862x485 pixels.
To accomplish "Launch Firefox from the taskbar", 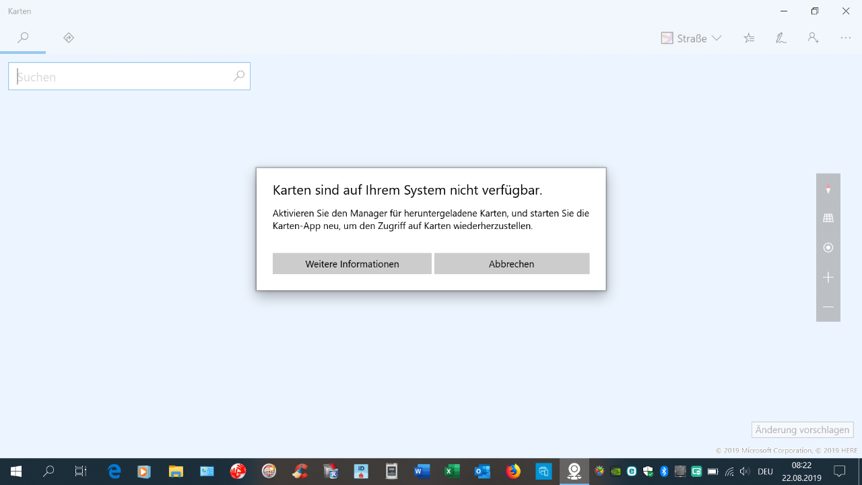I will [x=513, y=472].
